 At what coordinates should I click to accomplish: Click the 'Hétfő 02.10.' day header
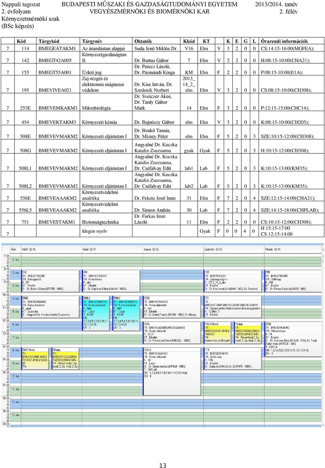(x=29, y=250)
